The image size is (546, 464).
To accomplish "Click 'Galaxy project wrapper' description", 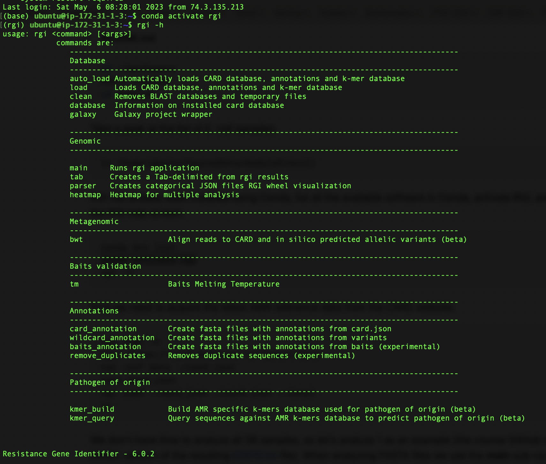I will pos(163,114).
